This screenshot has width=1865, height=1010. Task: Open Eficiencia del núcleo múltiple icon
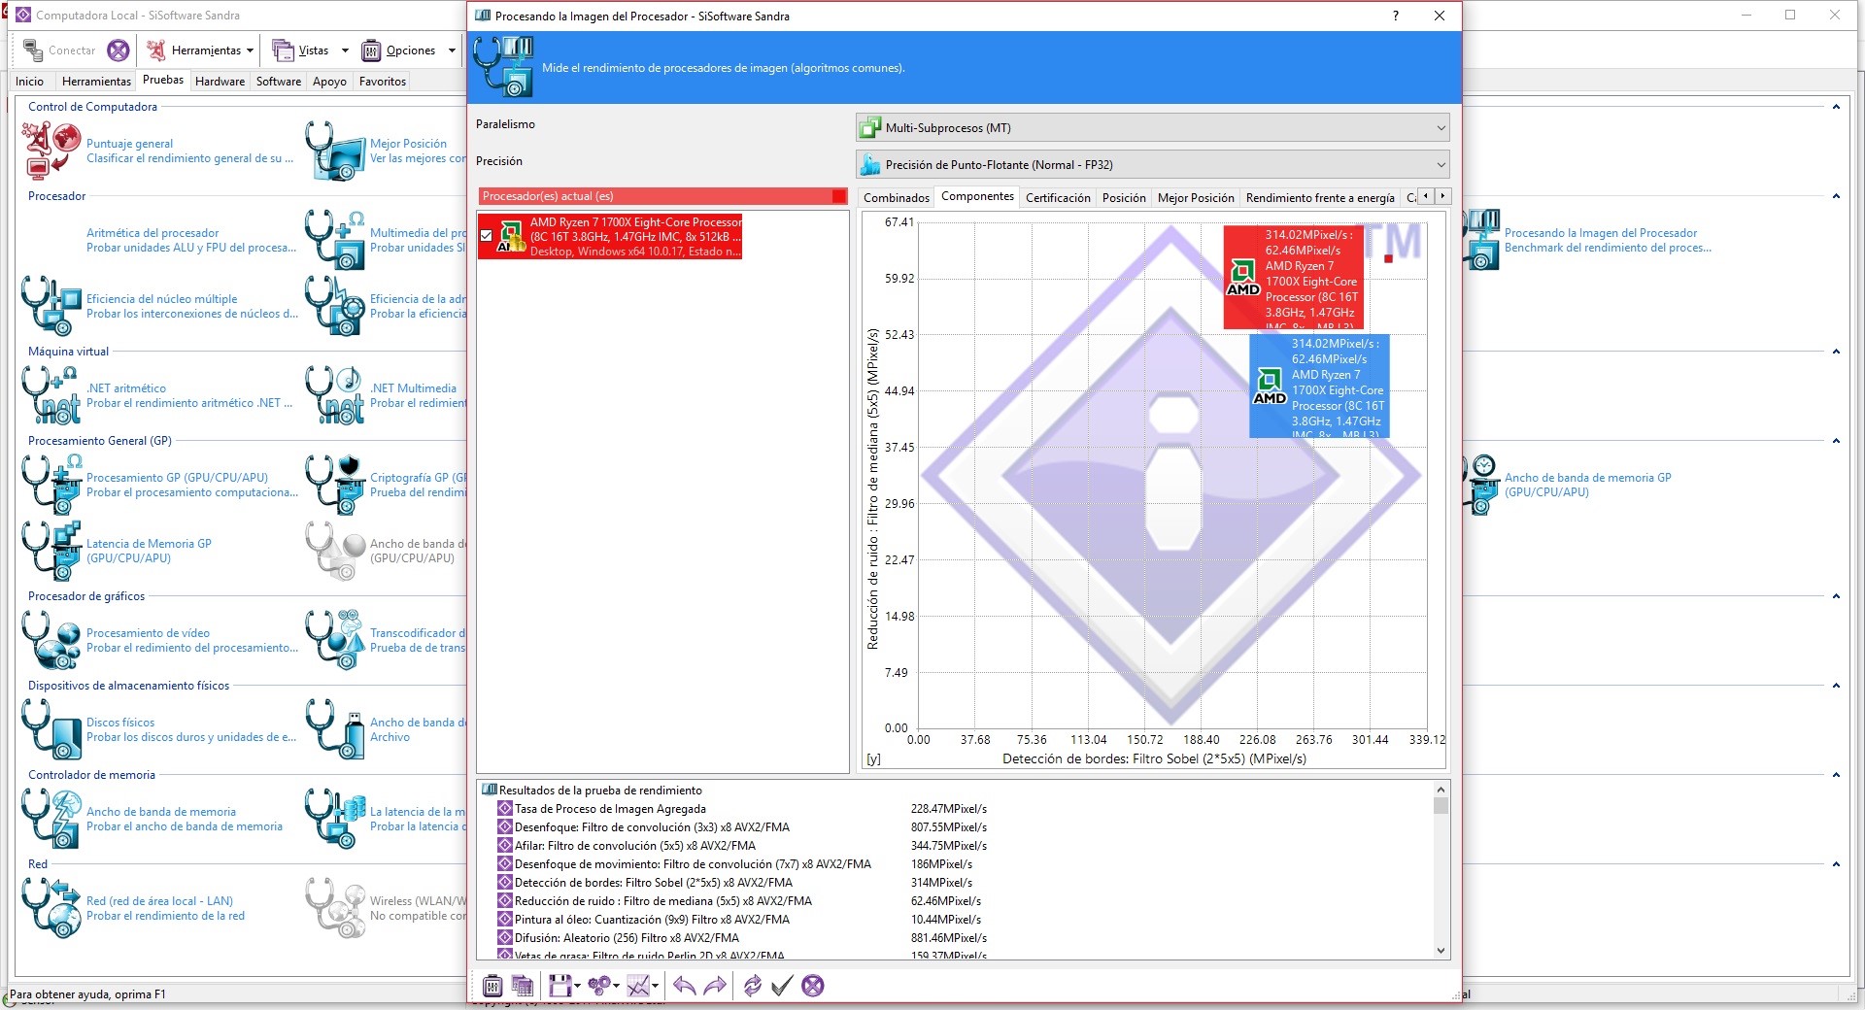pyautogui.click(x=51, y=306)
